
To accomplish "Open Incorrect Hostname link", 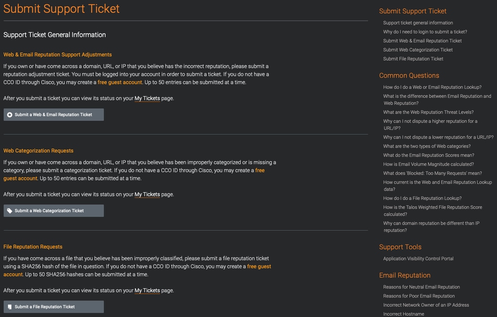I will click(x=403, y=314).
